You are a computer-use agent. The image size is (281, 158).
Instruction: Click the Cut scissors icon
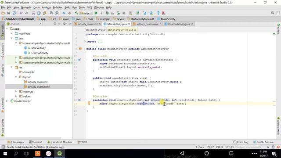[x=33, y=13]
